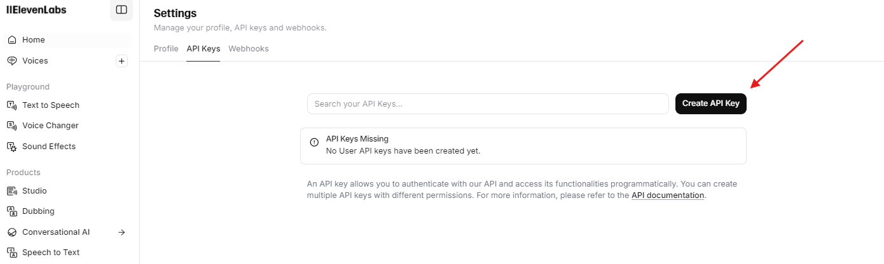Expand Conversational AI arrow
This screenshot has height=264, width=884.
point(122,232)
